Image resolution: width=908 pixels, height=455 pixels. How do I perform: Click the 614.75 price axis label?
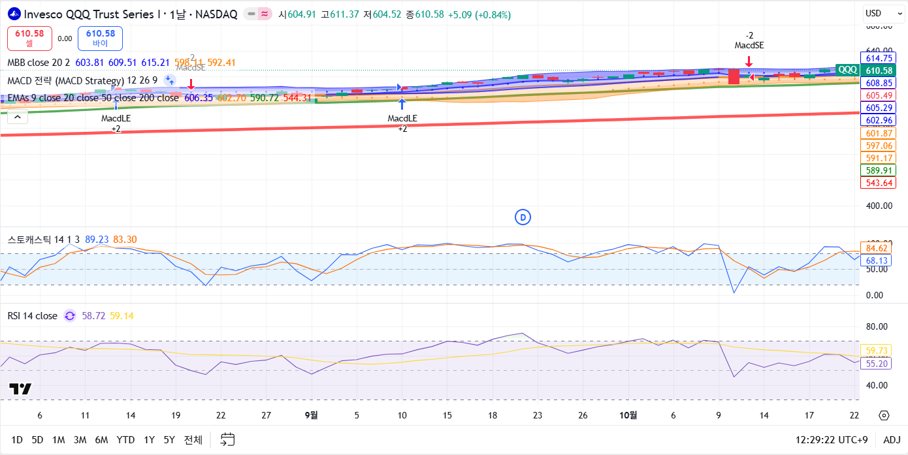click(x=879, y=58)
